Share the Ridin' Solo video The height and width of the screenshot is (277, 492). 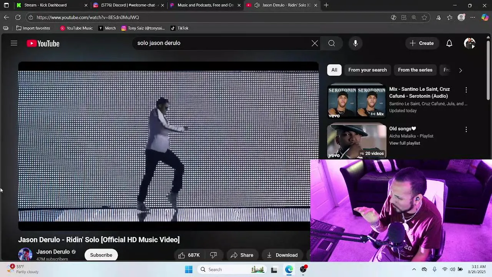pyautogui.click(x=242, y=255)
